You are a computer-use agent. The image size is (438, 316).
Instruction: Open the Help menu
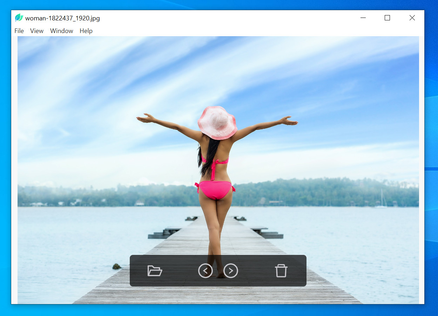point(86,31)
